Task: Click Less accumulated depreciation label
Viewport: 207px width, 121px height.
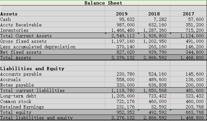Action: [x=38, y=47]
